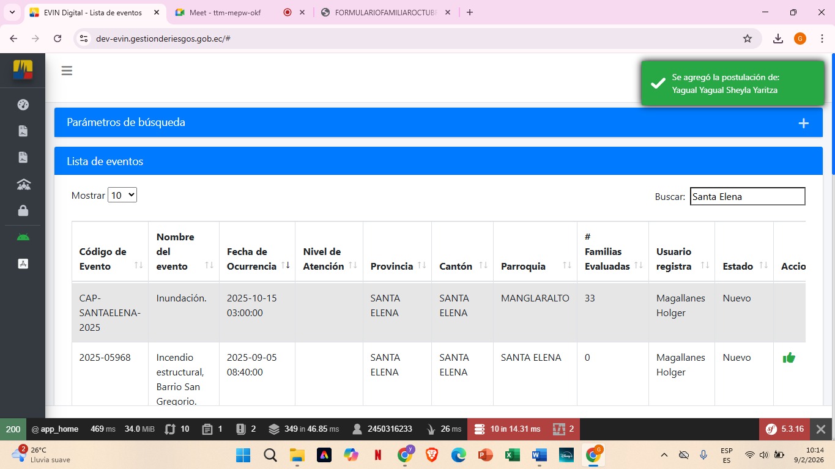835x469 pixels.
Task: Click the green thumbs-up action icon
Action: (x=789, y=358)
